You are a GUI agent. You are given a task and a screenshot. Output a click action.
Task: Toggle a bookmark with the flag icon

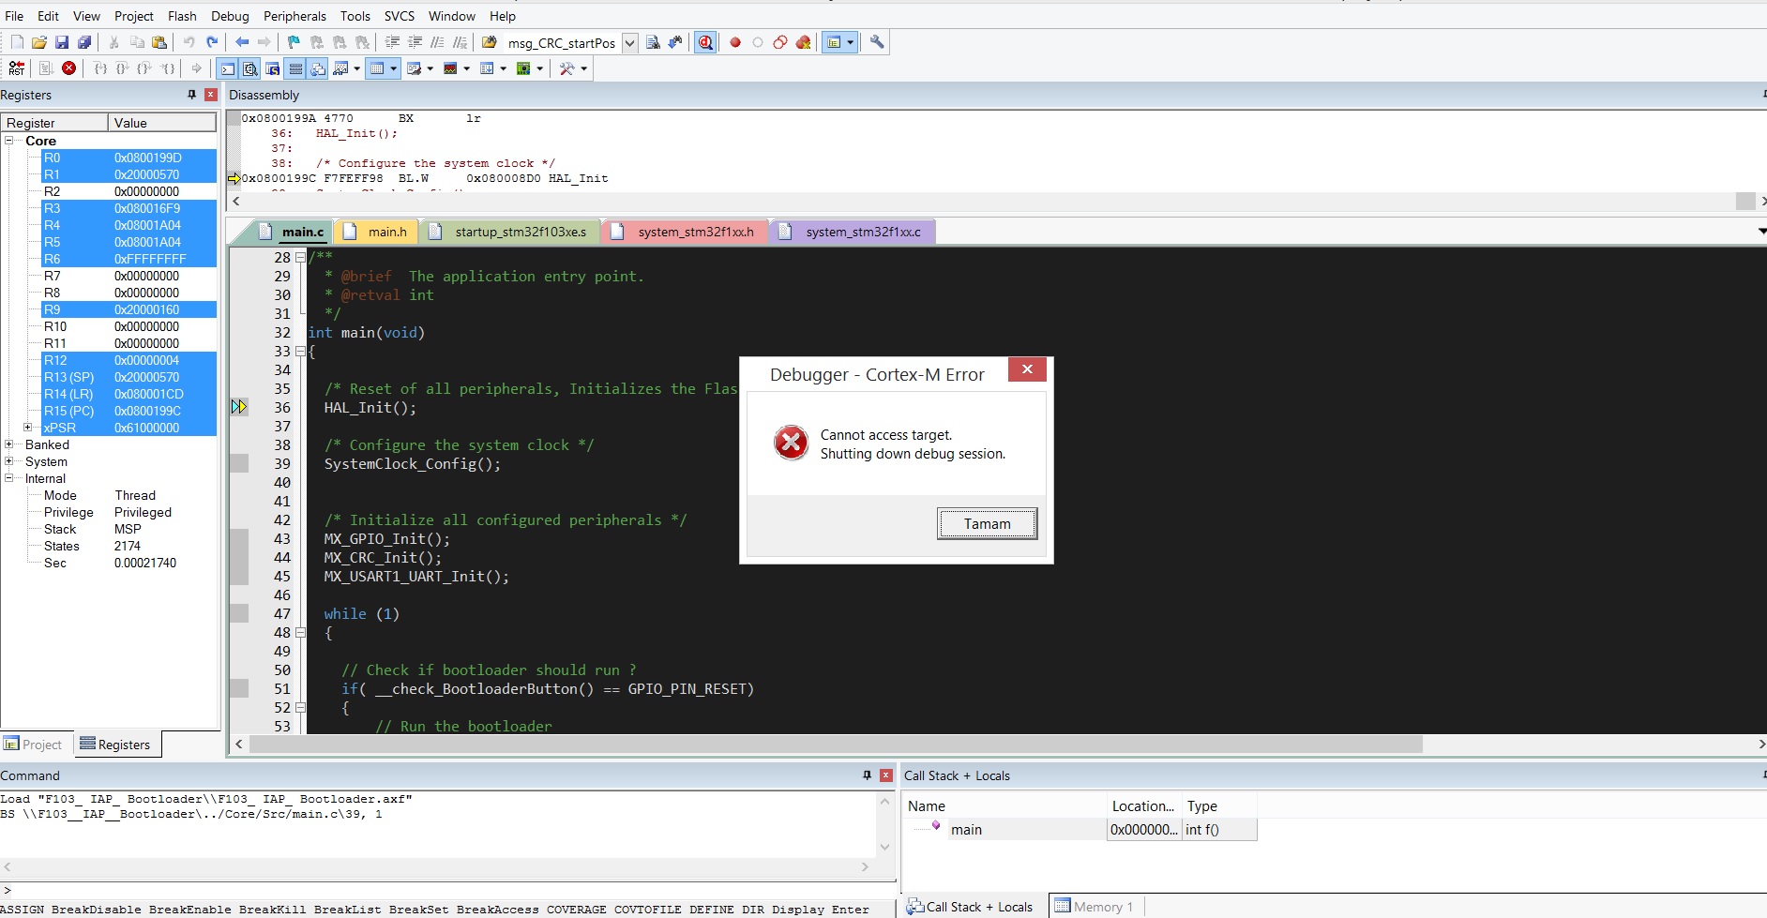tap(294, 42)
